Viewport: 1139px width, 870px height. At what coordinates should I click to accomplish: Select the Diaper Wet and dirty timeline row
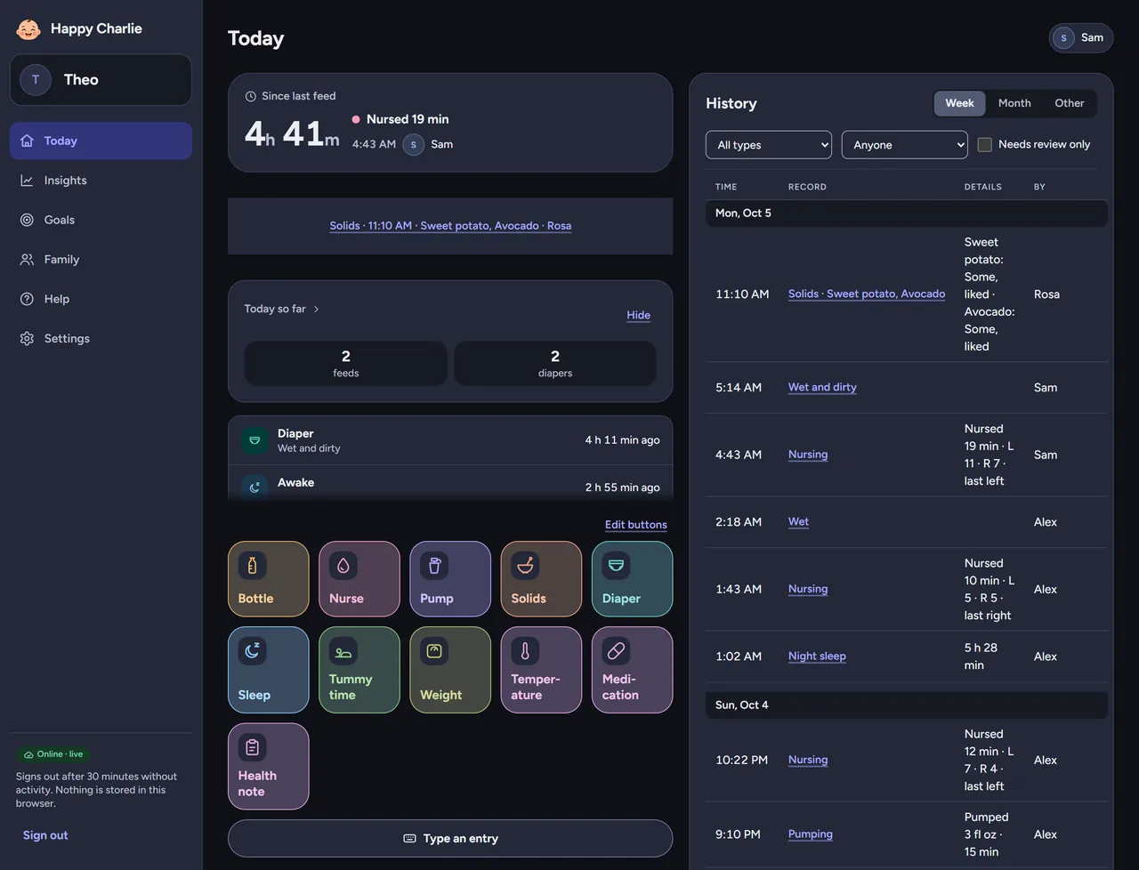[x=450, y=440]
